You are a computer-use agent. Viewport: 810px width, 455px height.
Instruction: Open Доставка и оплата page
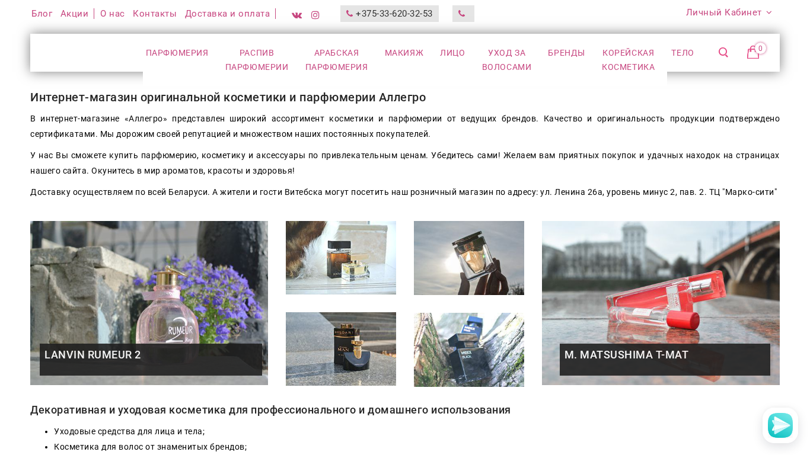pyautogui.click(x=228, y=14)
